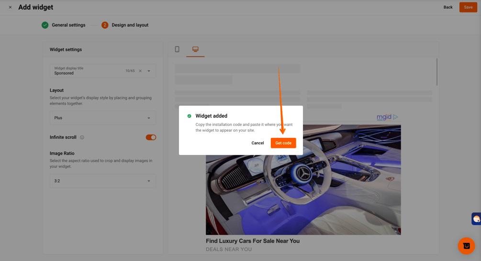Screen dimensions: 481x261
Task: Click DEALS NEAR YOU text
Action: click(229, 250)
